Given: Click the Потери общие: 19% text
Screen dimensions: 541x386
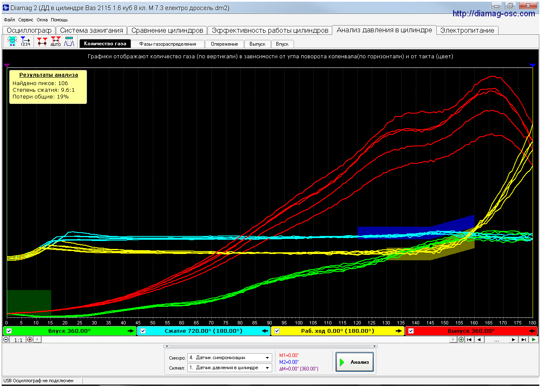Looking at the screenshot, I should (41, 97).
